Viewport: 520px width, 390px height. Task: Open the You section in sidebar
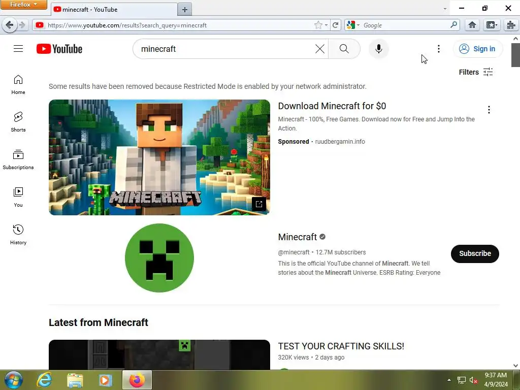click(18, 198)
